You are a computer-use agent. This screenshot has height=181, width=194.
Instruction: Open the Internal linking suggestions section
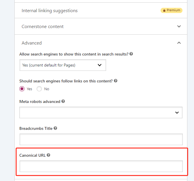pyautogui.click(x=50, y=11)
